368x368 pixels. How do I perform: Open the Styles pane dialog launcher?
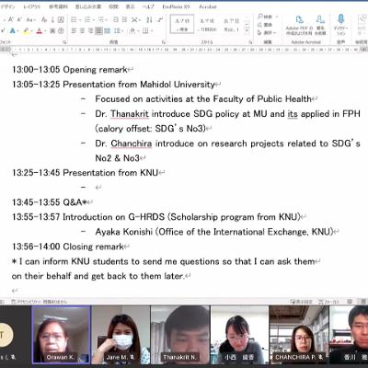click(x=250, y=41)
